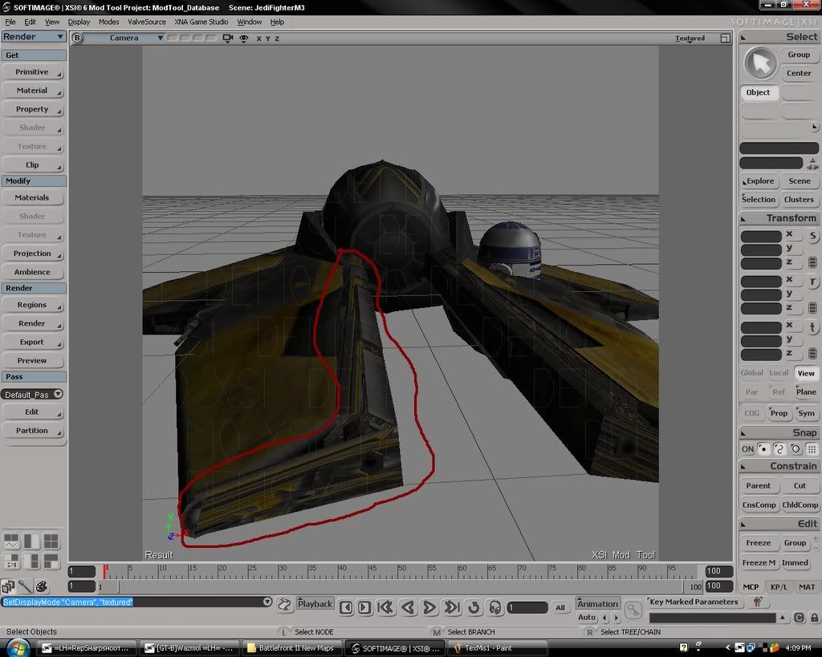Click the Freeze M button
822x657 pixels.
tap(759, 562)
